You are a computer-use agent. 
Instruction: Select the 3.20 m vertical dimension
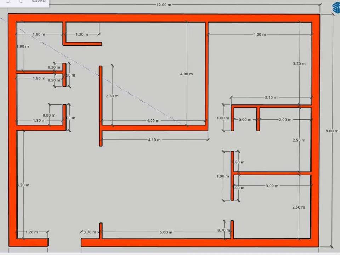(299, 64)
